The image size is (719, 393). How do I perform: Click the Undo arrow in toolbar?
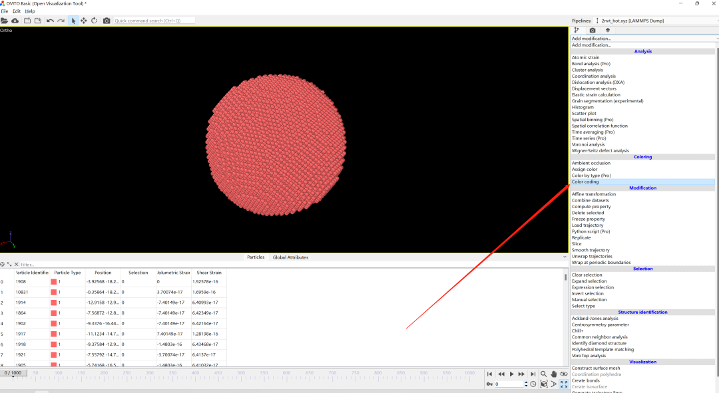(x=50, y=21)
